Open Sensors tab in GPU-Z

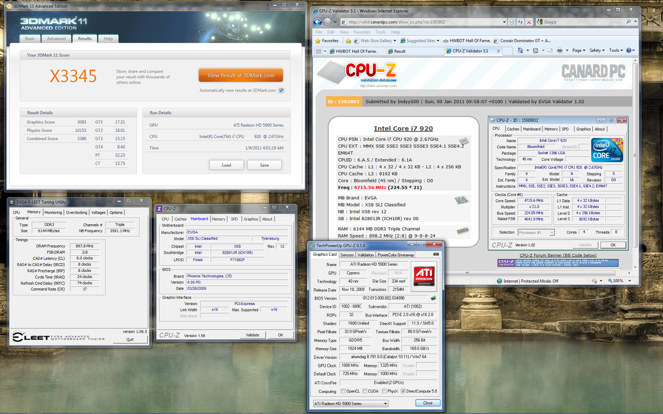(x=347, y=255)
